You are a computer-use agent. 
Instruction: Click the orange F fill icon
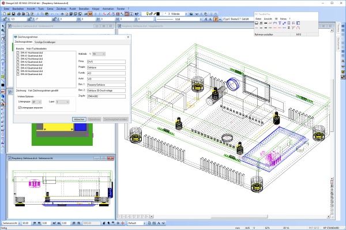coord(216,20)
